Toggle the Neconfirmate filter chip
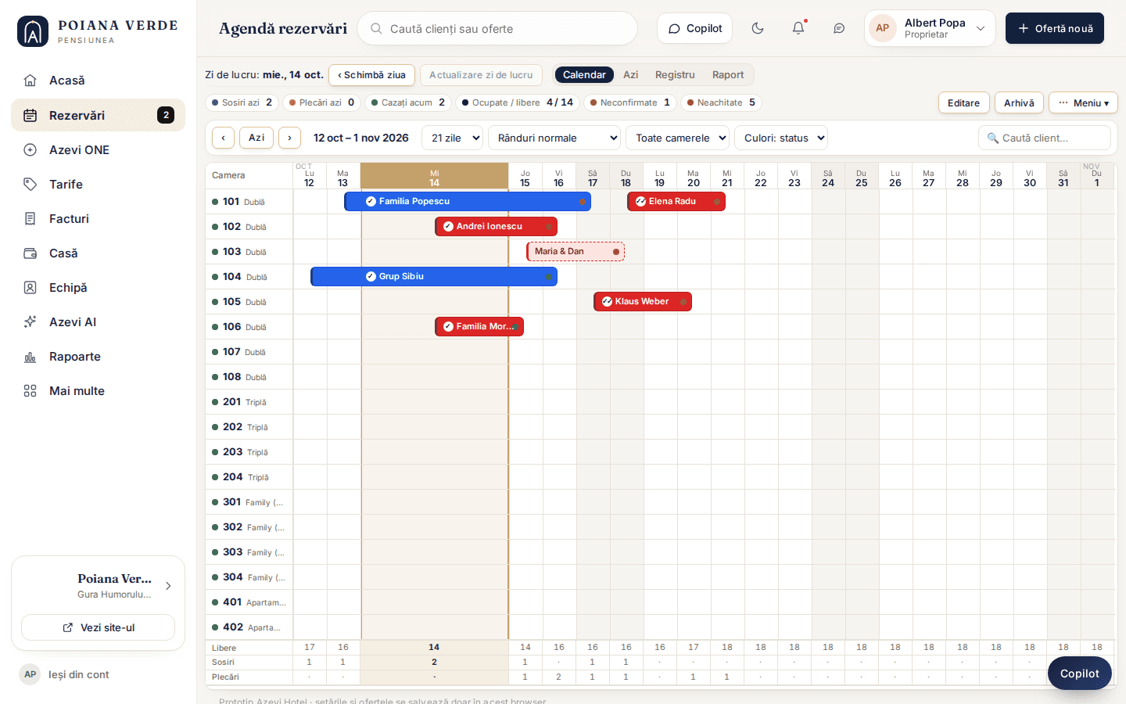 pos(629,102)
